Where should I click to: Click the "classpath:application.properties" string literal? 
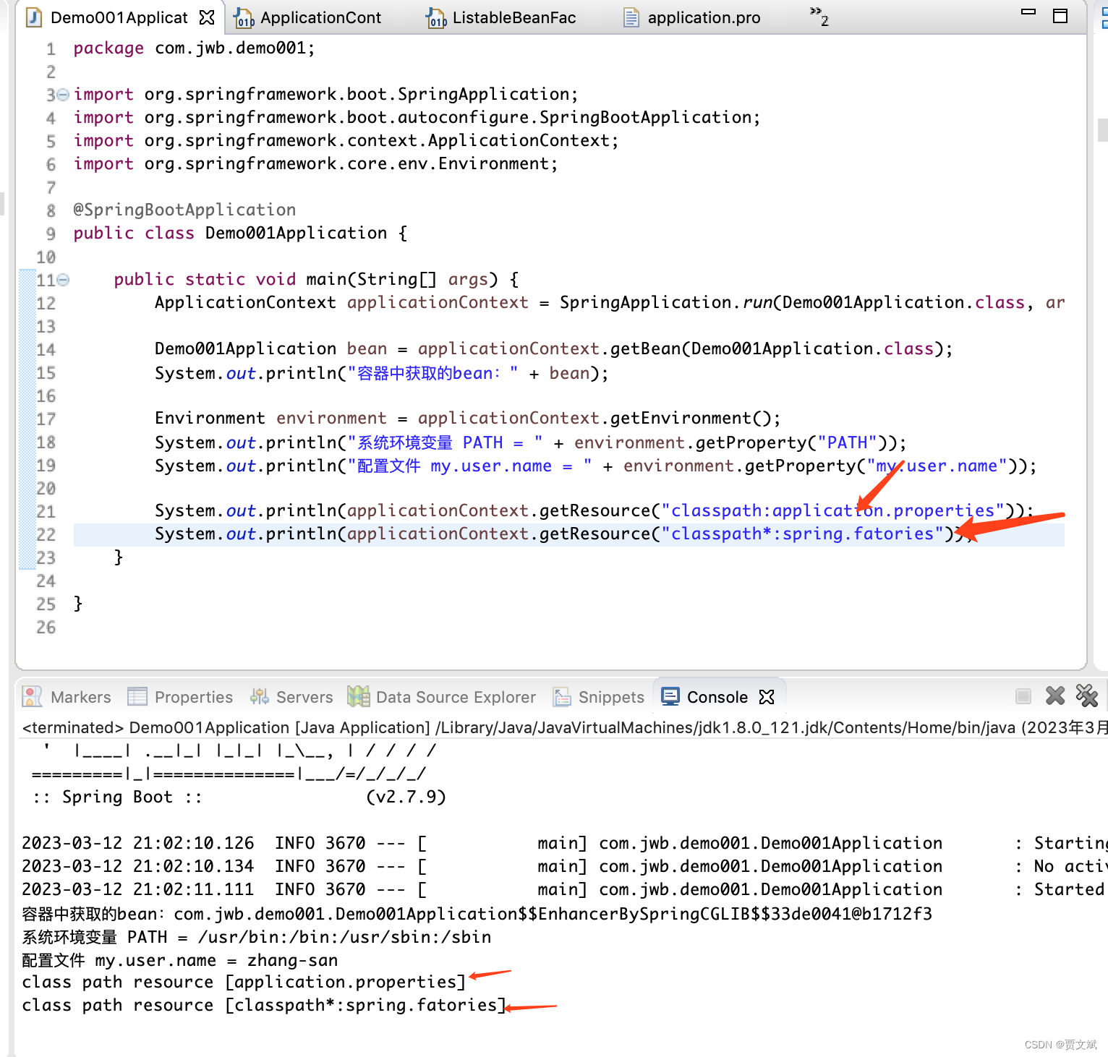[832, 511]
